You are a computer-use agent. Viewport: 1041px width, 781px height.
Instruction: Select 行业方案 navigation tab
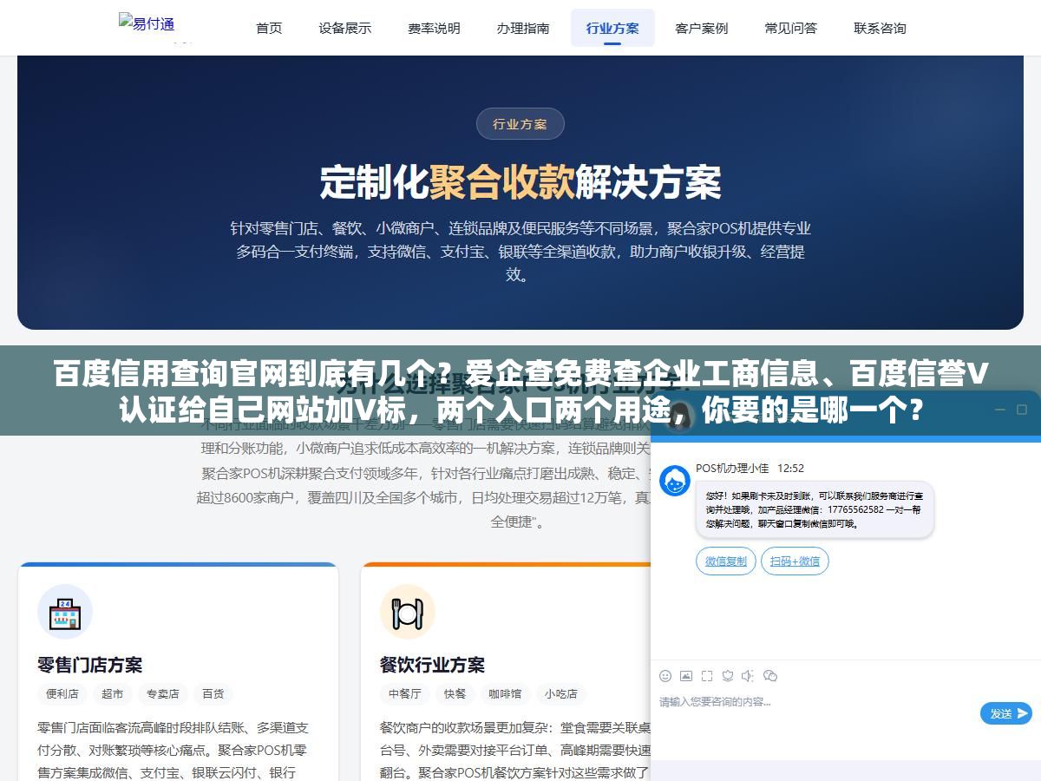(x=612, y=28)
